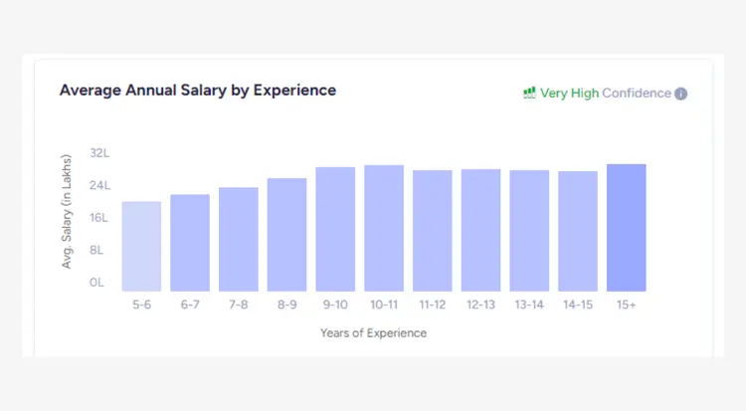
Task: Select the 12-13 years salary bar
Action: 480,230
